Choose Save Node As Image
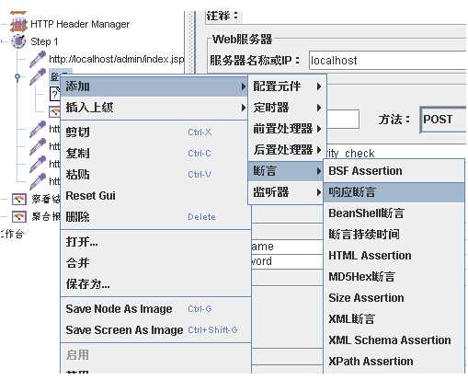The image size is (468, 380). pos(155,309)
